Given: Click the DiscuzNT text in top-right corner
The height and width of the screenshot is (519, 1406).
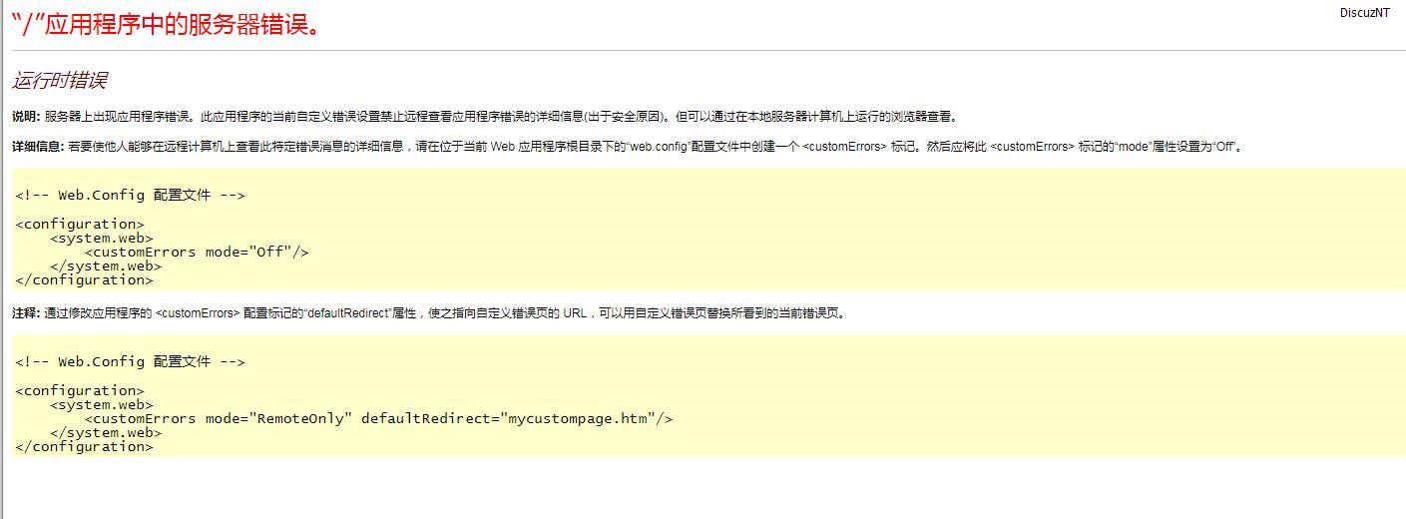Looking at the screenshot, I should (x=1364, y=13).
